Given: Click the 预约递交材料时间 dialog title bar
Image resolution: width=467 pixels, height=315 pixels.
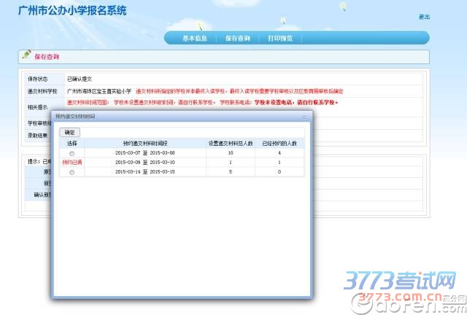Looking at the screenshot, I should [x=175, y=117].
